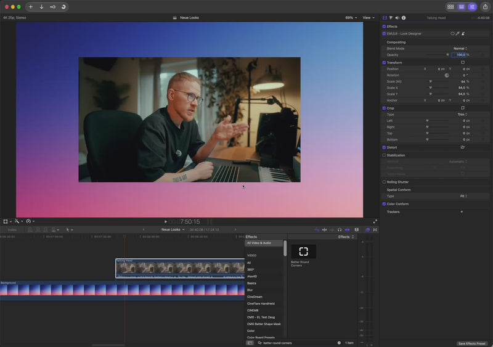493x347 pixels.
Task: Enable the Stabilization checkbox
Action: [x=384, y=155]
